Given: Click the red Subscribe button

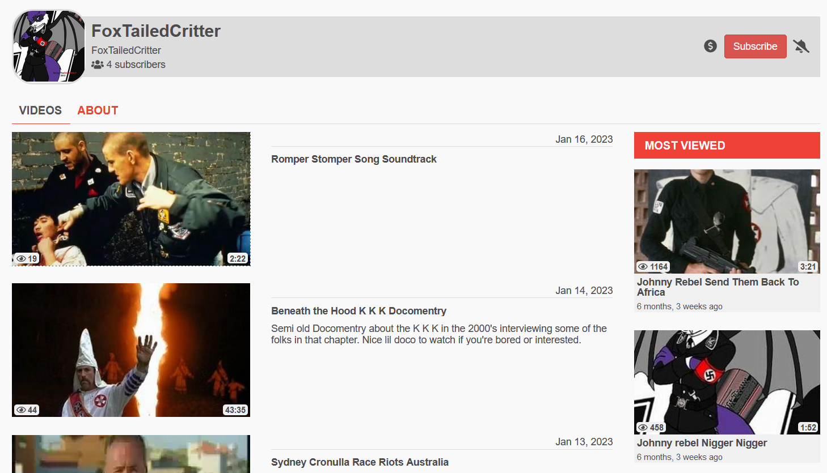Looking at the screenshot, I should click(x=755, y=46).
